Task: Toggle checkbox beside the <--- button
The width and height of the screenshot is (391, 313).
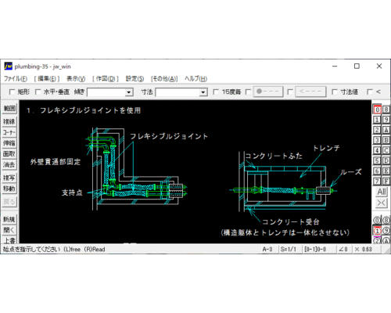Action: pos(290,92)
